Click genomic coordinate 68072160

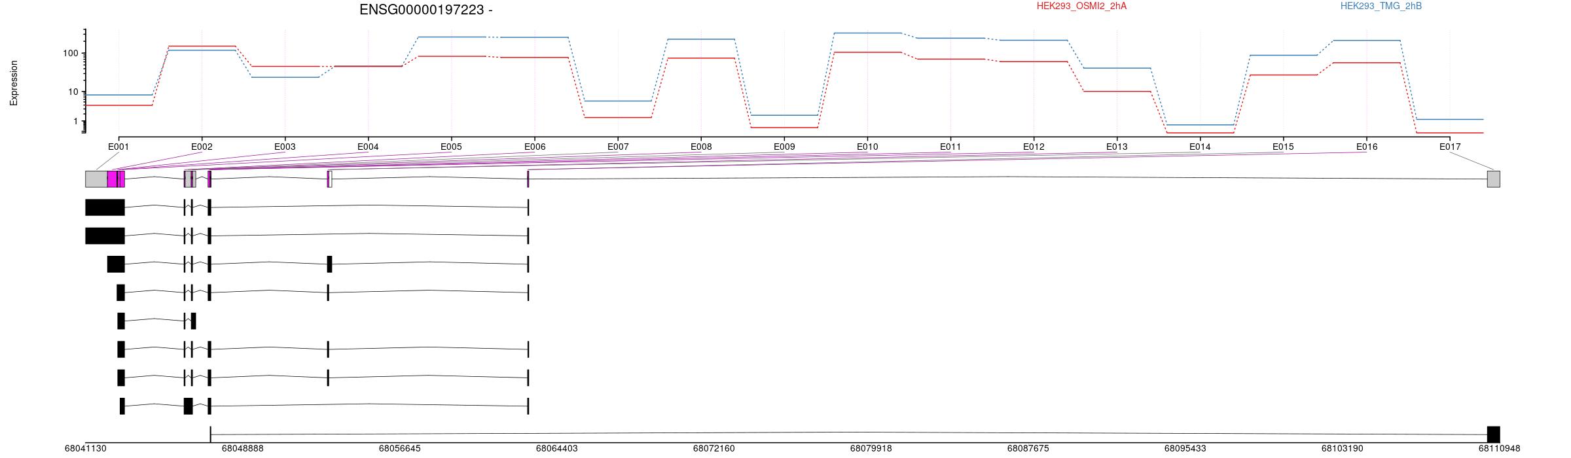[713, 449]
